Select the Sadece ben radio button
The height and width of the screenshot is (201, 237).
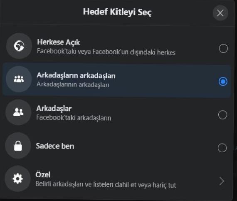(x=222, y=148)
